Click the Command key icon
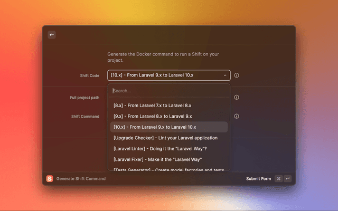 click(278, 179)
